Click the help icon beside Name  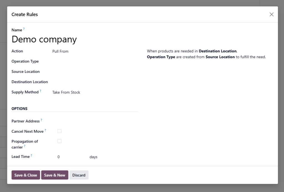24,29
